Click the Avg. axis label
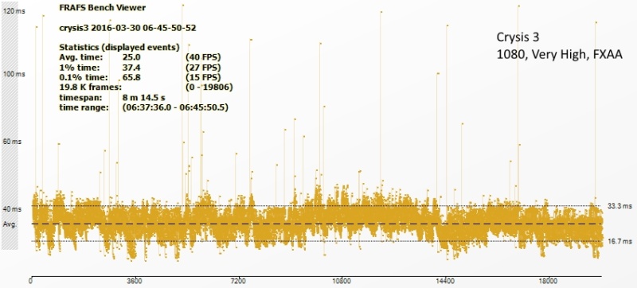This screenshot has height=288, width=637. pyautogui.click(x=10, y=224)
